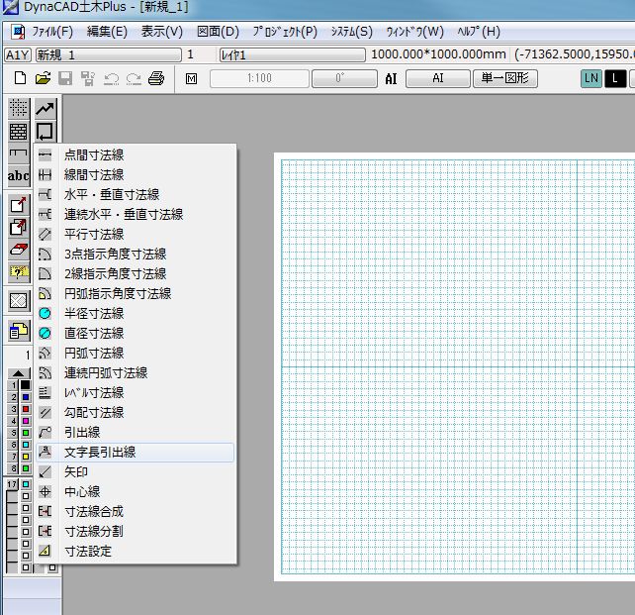This screenshot has width=635, height=615.
Task: Click the M mode icon in the toolbar
Action: 191,78
